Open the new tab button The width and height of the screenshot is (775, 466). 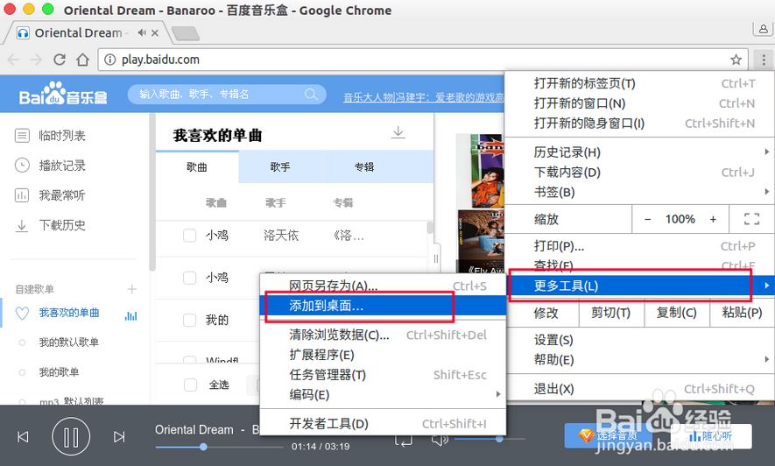[186, 33]
